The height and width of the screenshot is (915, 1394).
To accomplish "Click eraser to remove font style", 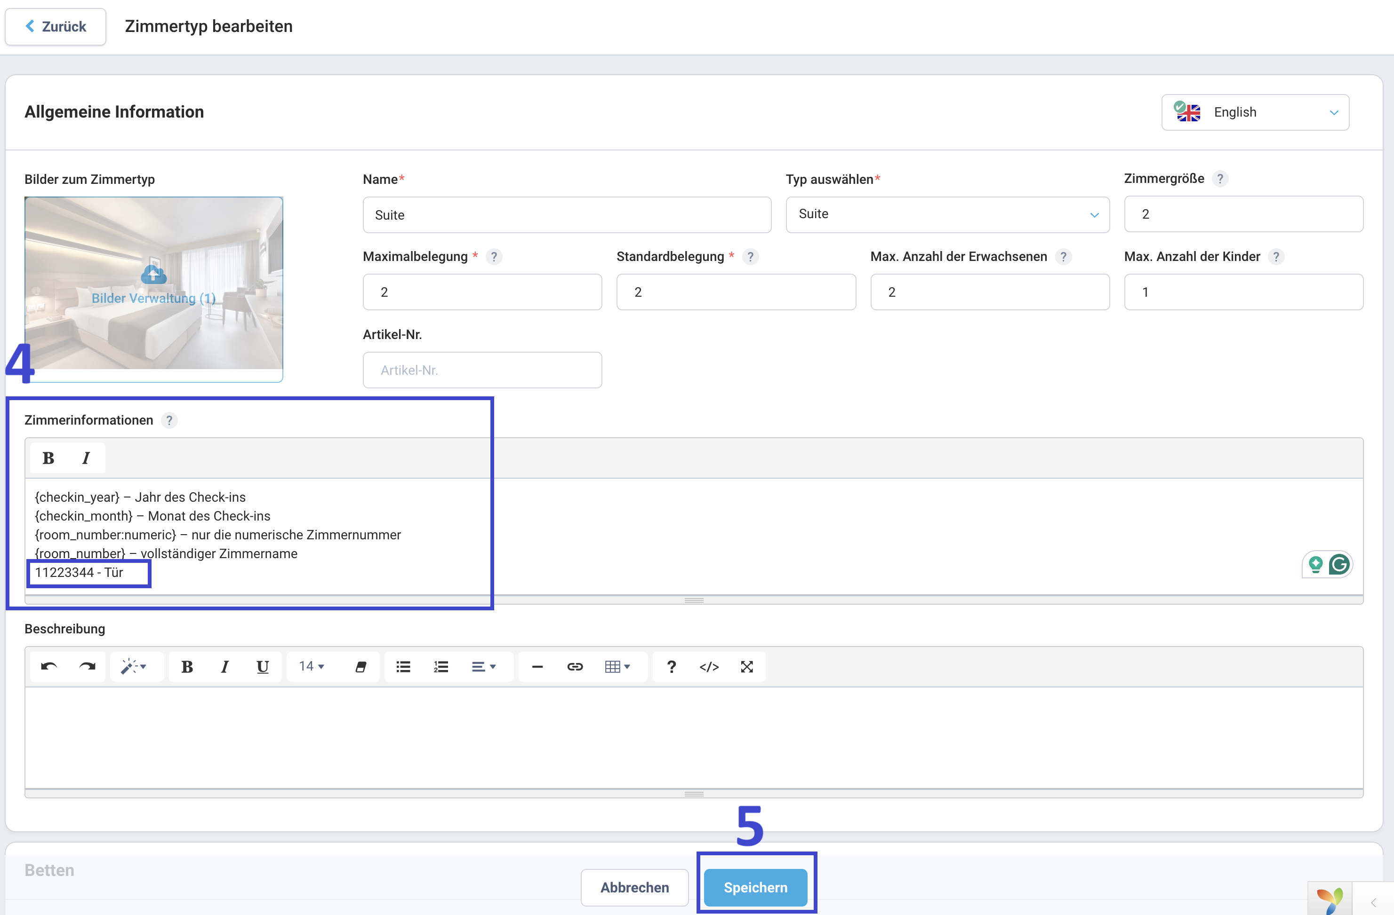I will click(x=361, y=666).
